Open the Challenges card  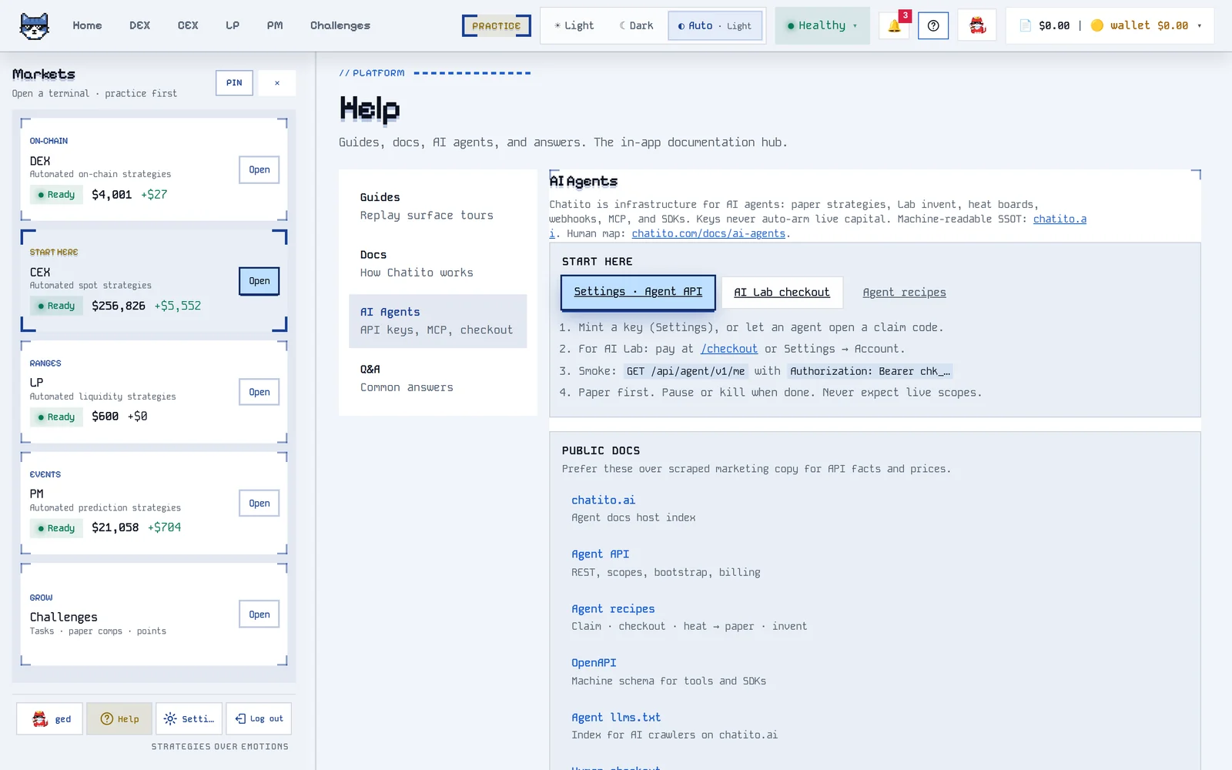point(259,614)
